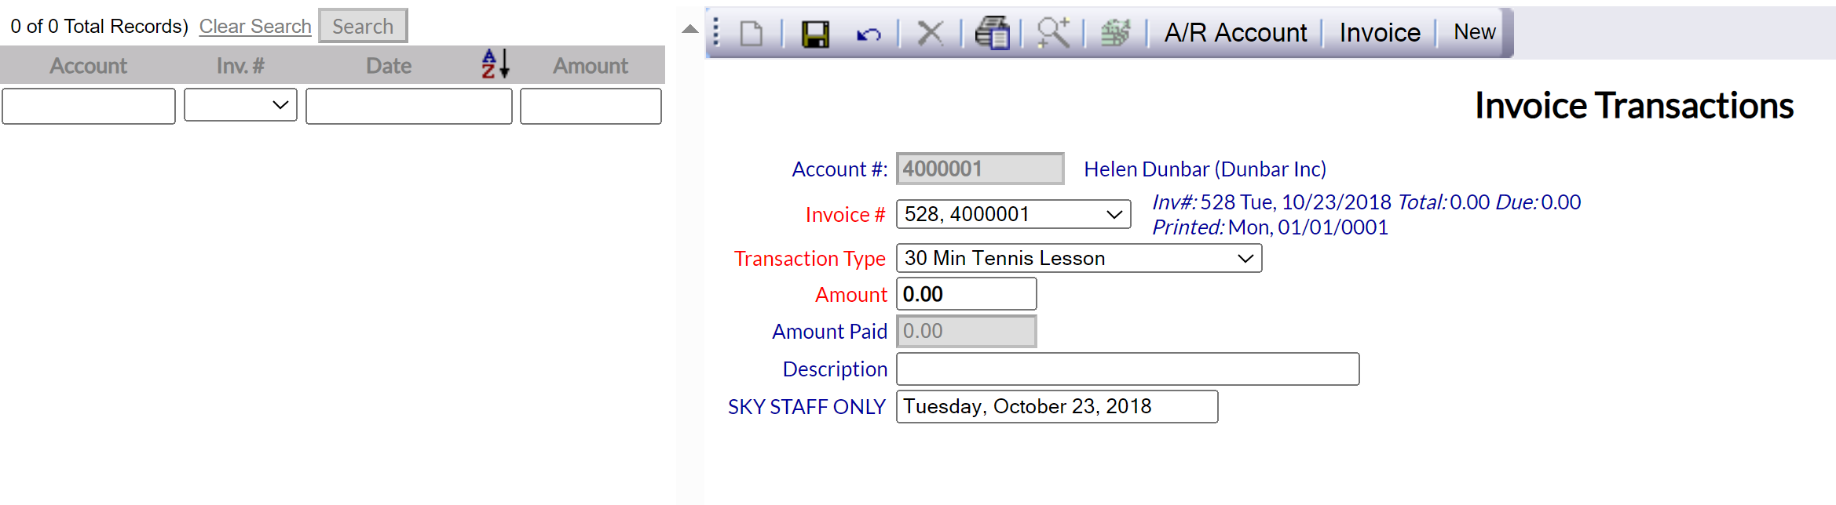
Task: Click the Clear Search link
Action: coord(255,27)
